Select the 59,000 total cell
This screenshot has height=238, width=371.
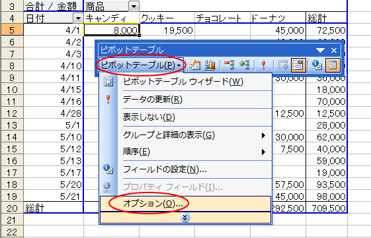click(327, 161)
